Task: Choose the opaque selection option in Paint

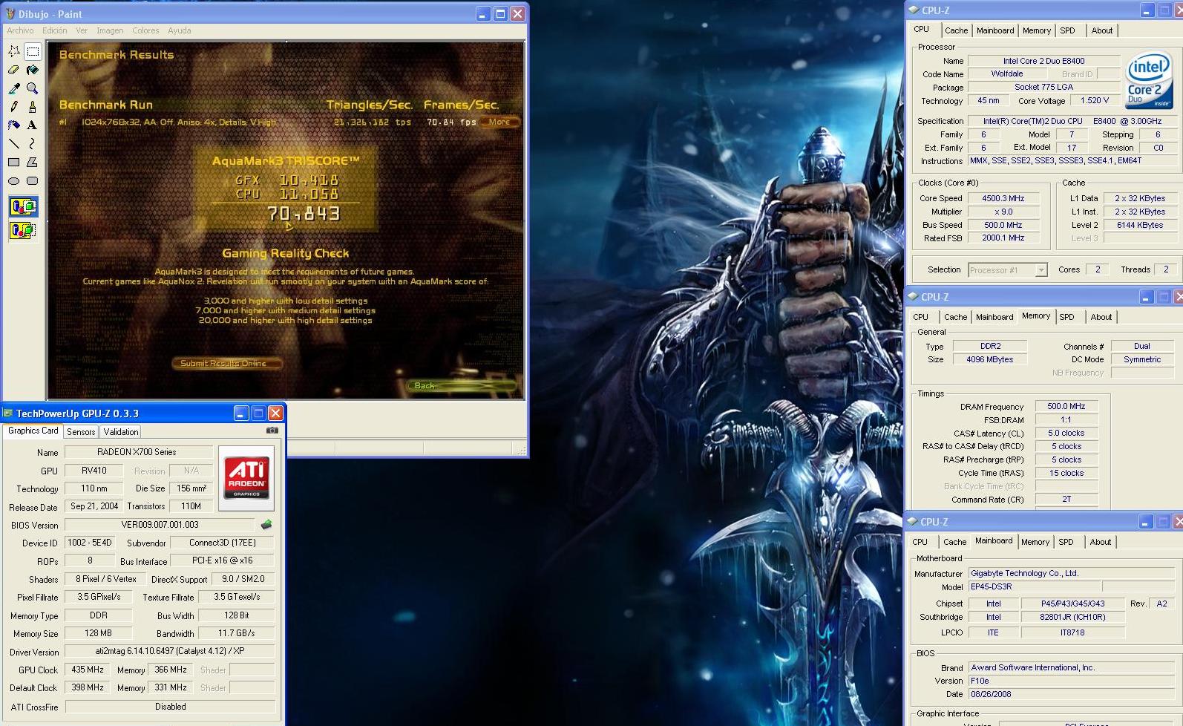Action: (23, 207)
